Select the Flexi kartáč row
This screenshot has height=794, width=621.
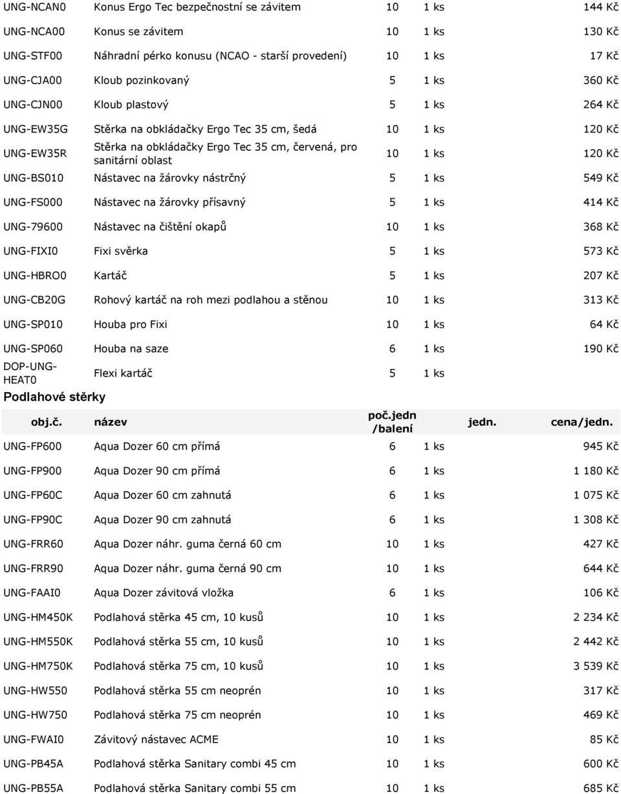(310, 373)
